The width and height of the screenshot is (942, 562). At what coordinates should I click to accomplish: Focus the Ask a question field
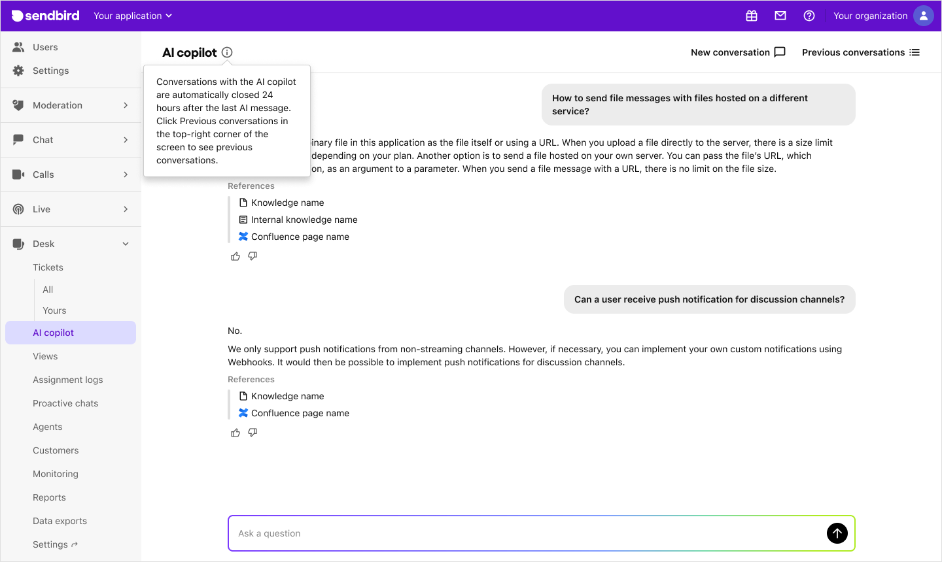523,533
